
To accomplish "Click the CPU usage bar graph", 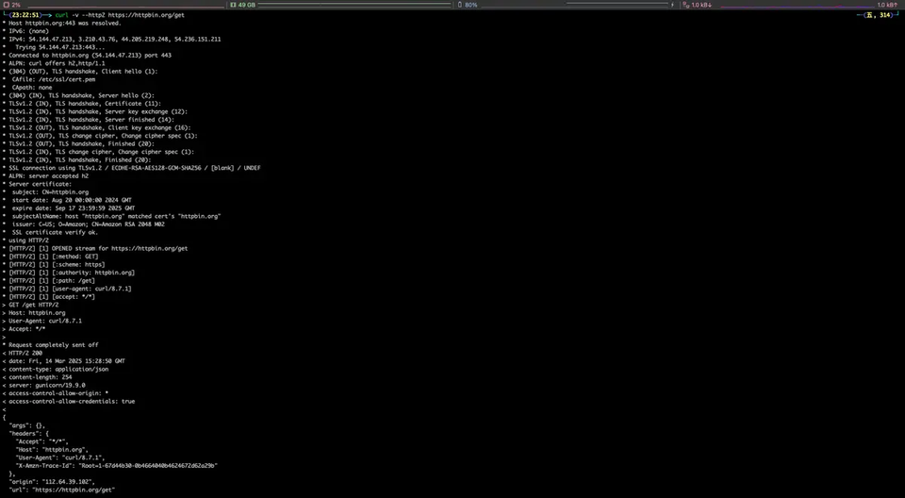I will (124, 6).
